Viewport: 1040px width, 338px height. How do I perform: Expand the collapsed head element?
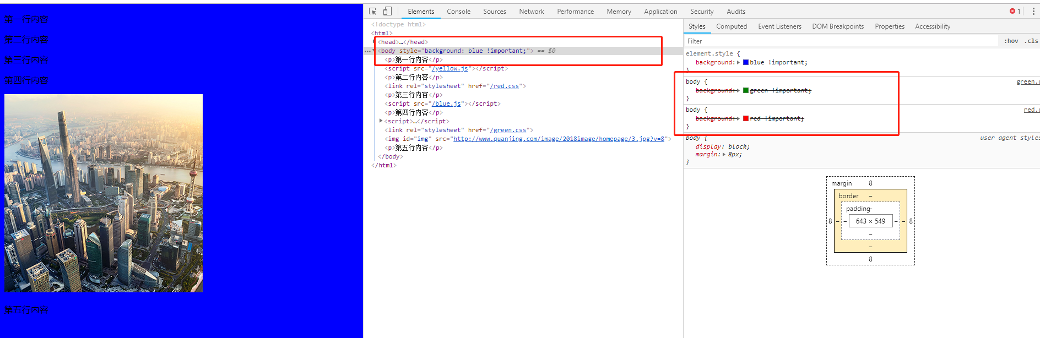tap(375, 42)
